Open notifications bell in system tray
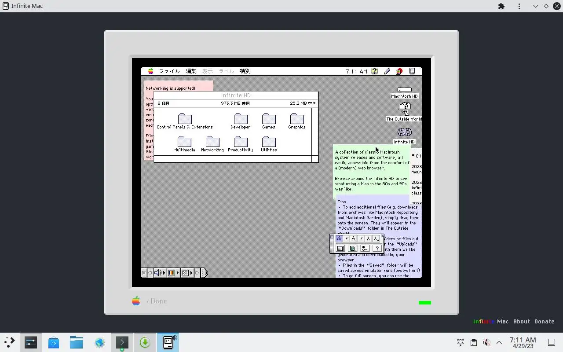563x352 pixels. (461, 342)
